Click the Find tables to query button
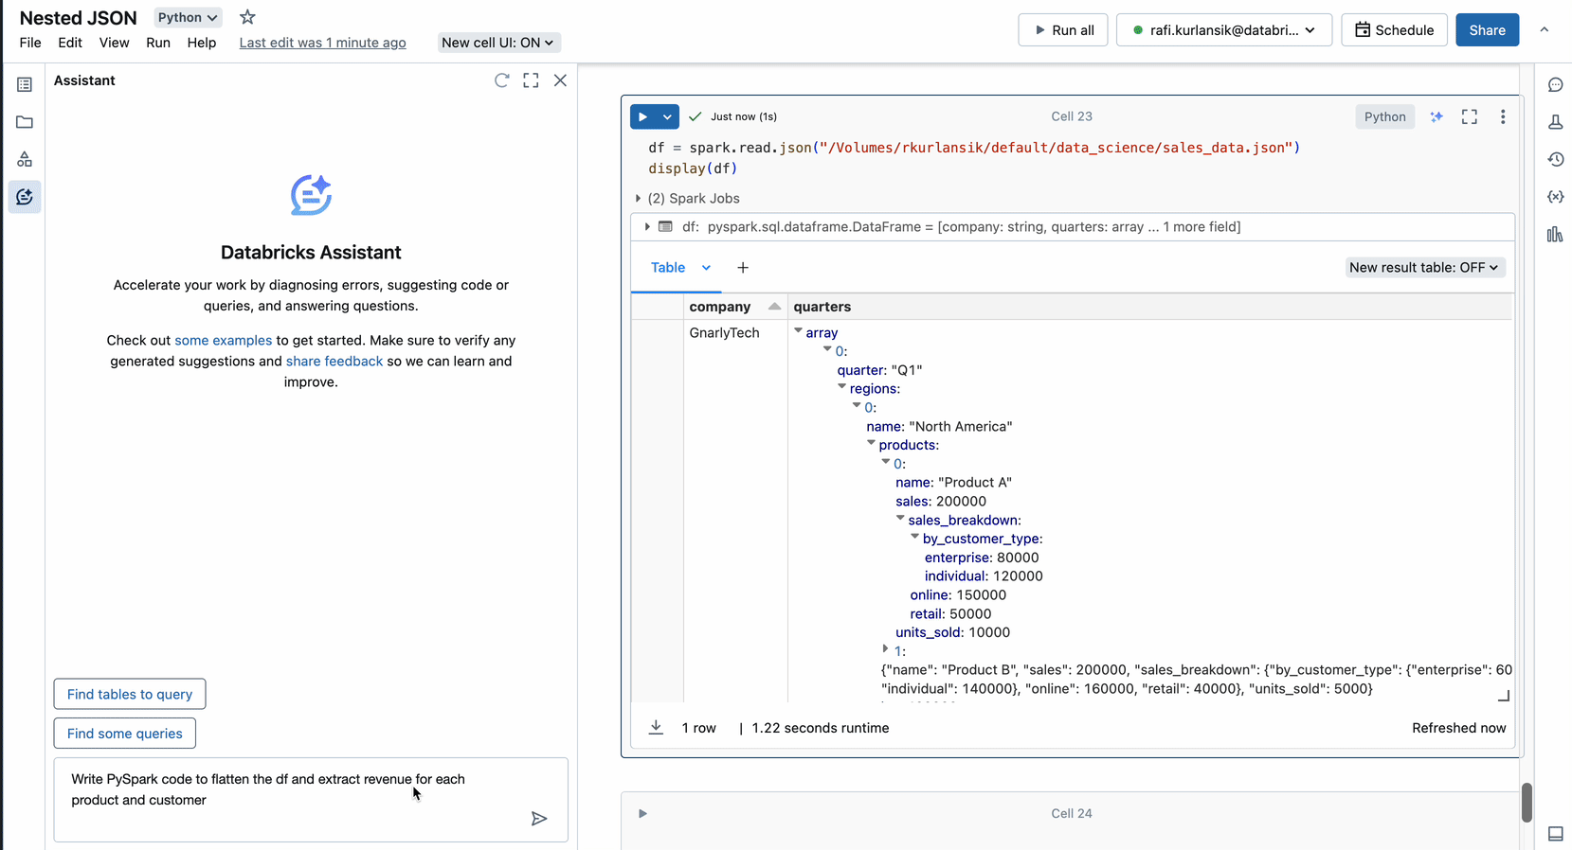The height and width of the screenshot is (850, 1572). pos(130,694)
